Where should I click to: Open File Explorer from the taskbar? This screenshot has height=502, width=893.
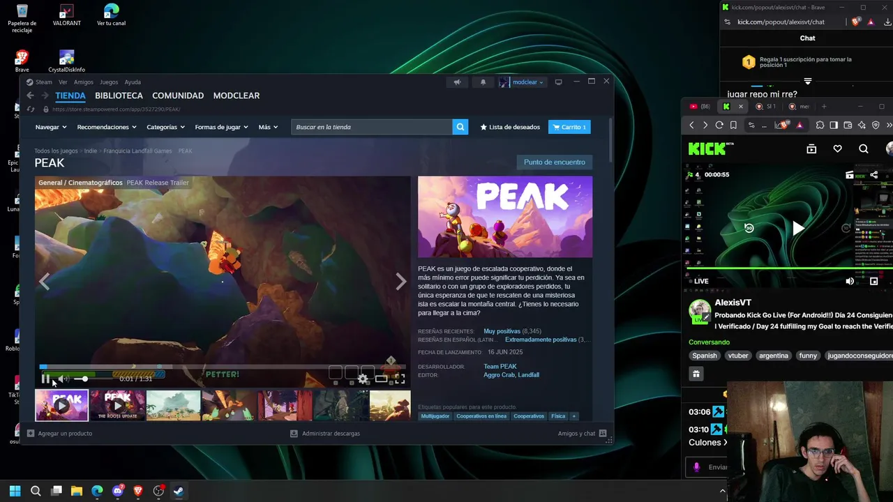tap(77, 491)
